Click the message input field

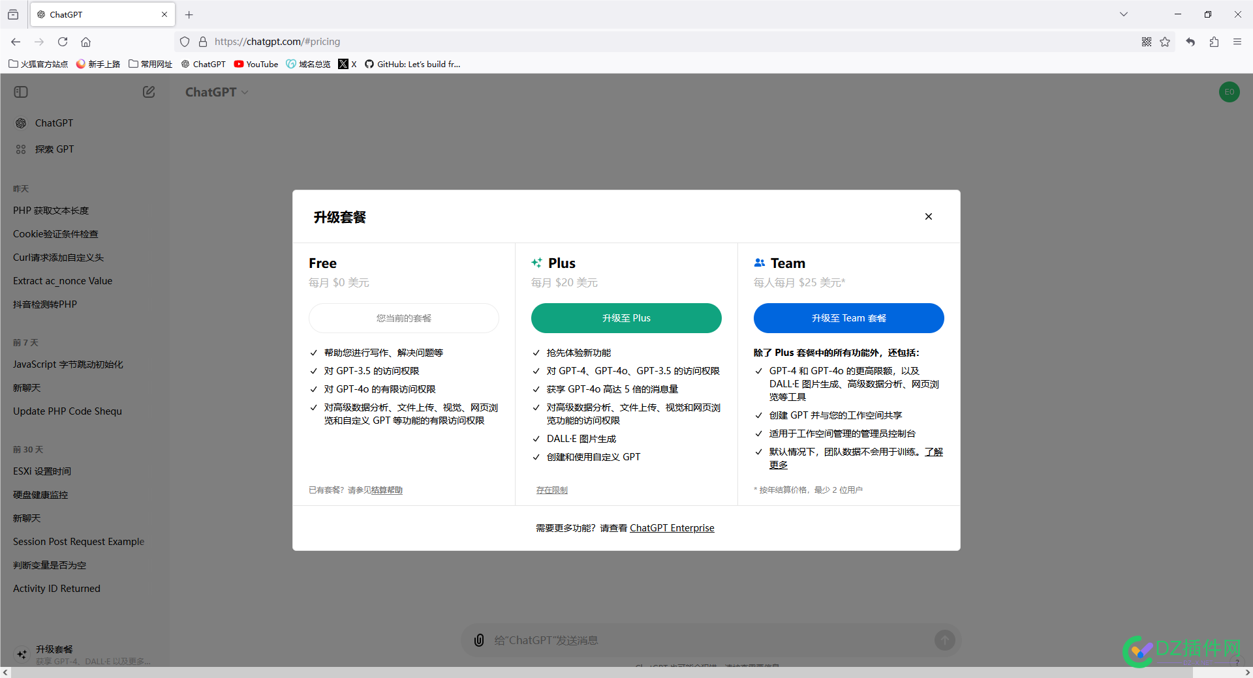click(x=710, y=640)
